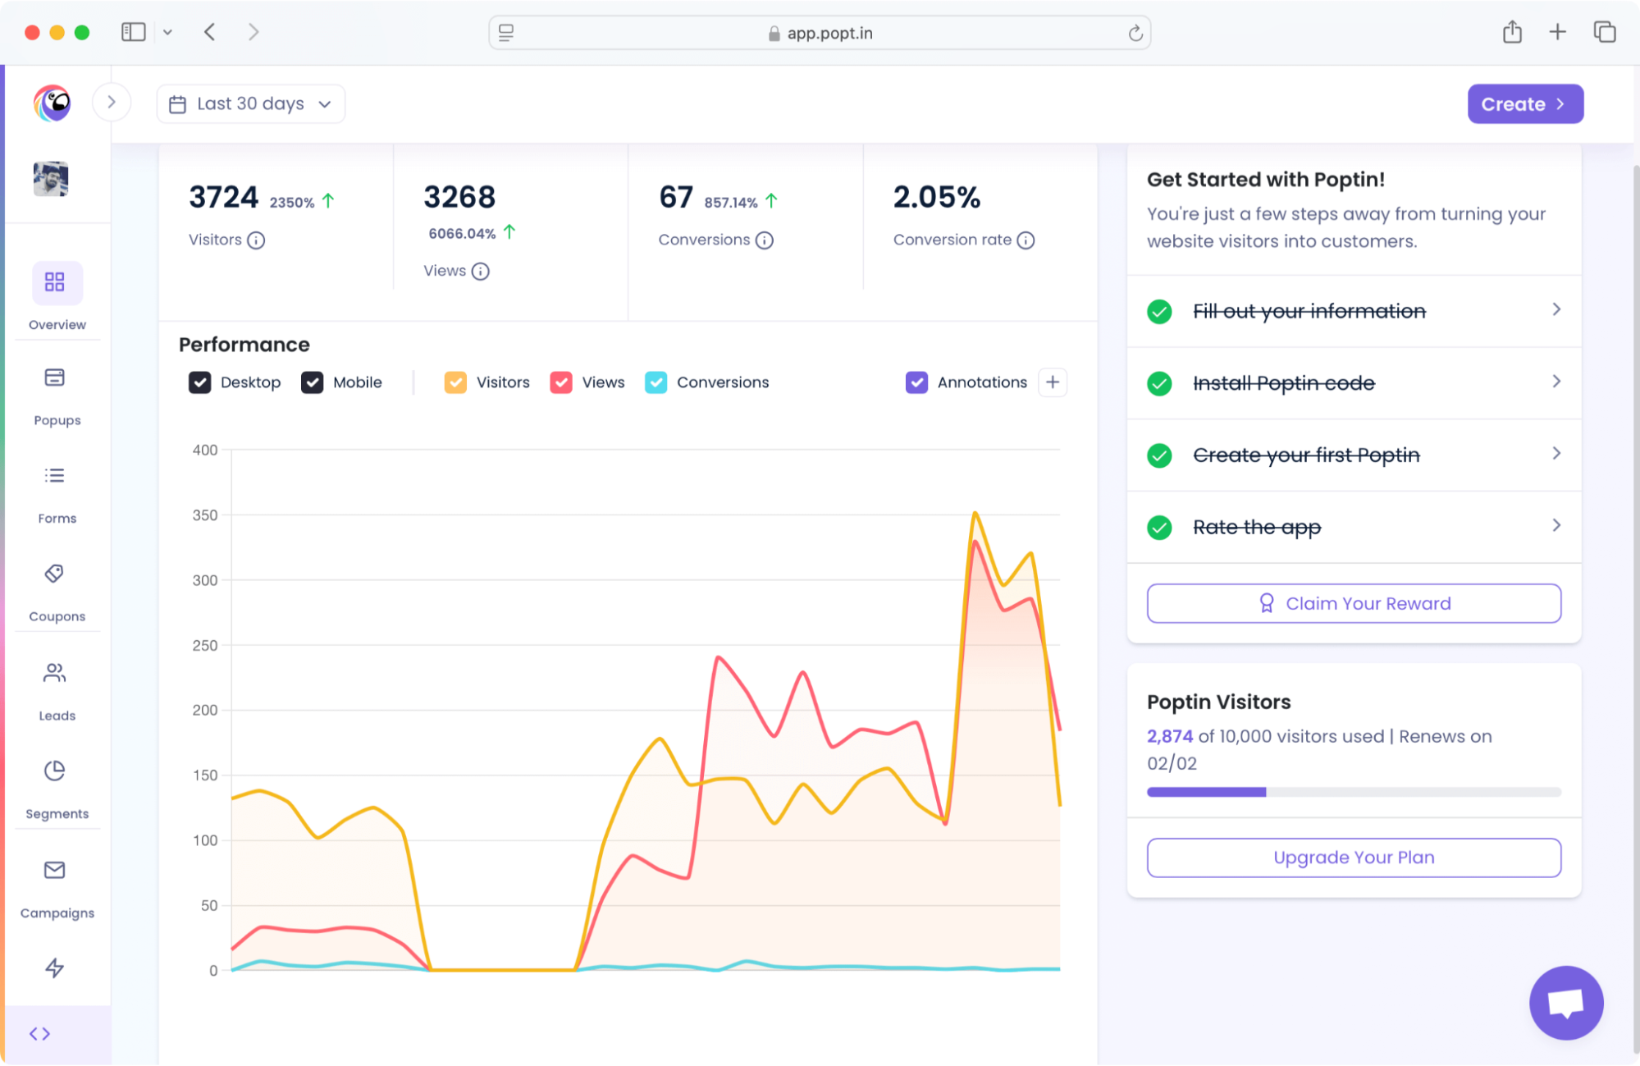Expand the sidebar using the chevron button
Screen dimensions: 1640x1066
(x=112, y=102)
